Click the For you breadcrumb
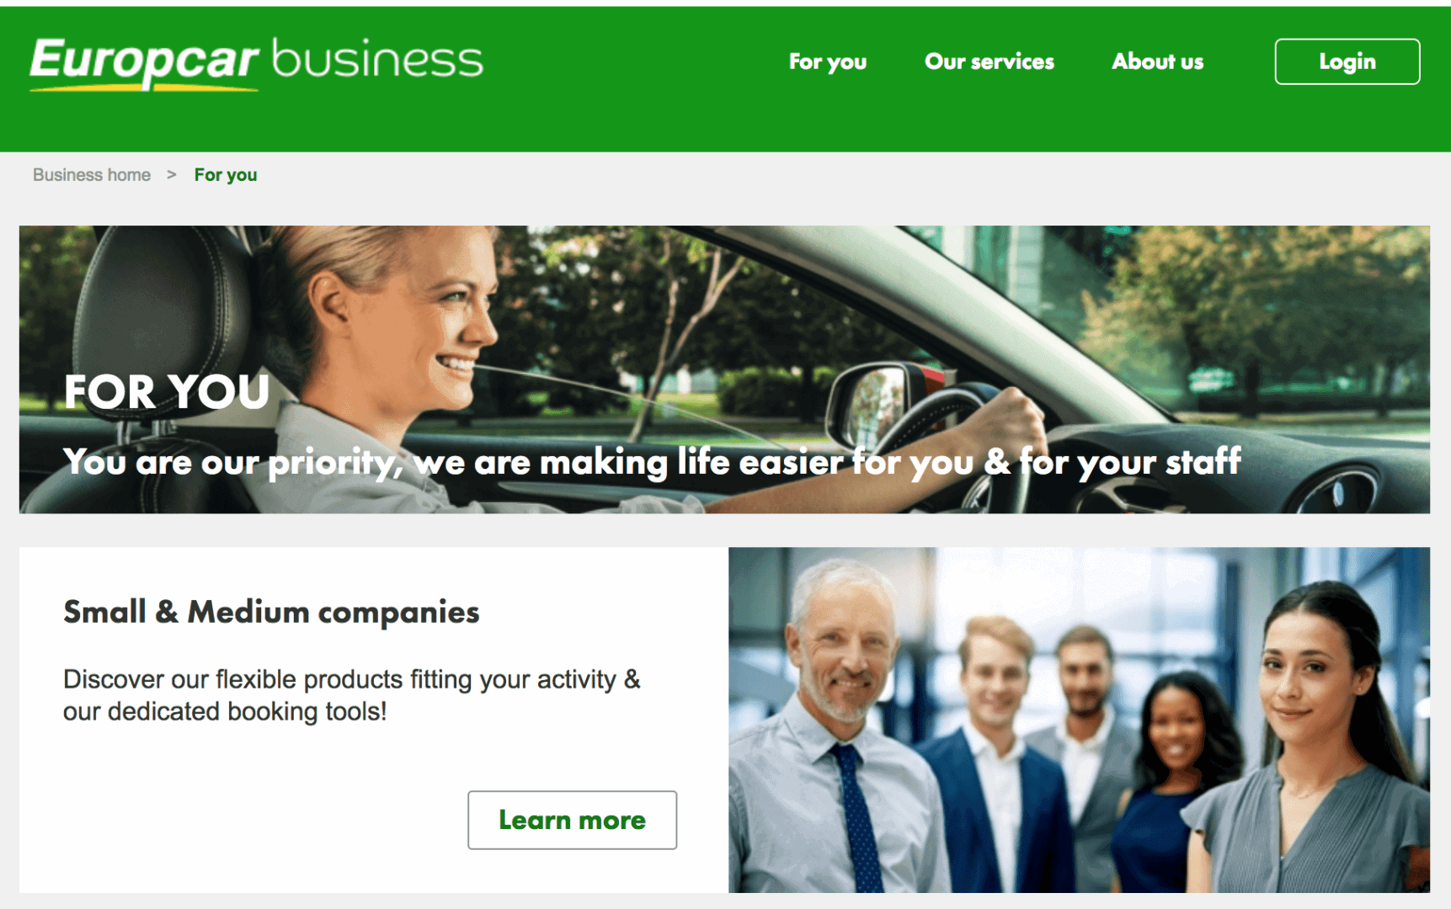 point(226,175)
